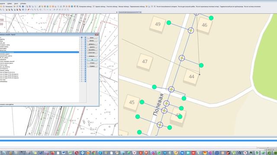Click green consumer node beside building 45
The width and height of the screenshot is (277, 155).
(x=142, y=102)
